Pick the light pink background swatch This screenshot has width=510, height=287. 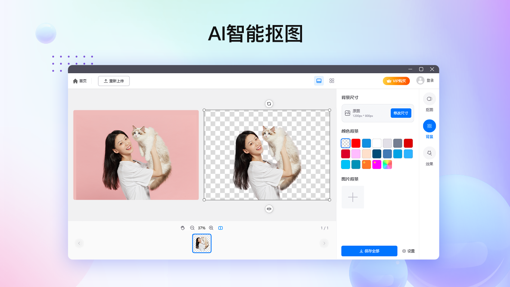click(x=356, y=154)
